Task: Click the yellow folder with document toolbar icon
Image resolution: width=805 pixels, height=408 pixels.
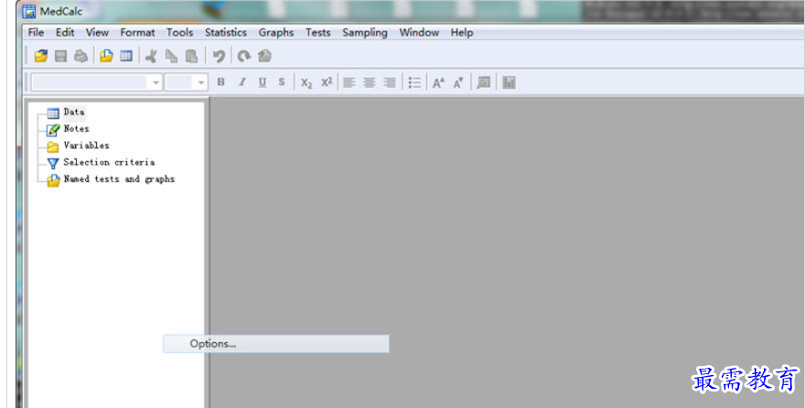Action: pos(106,56)
